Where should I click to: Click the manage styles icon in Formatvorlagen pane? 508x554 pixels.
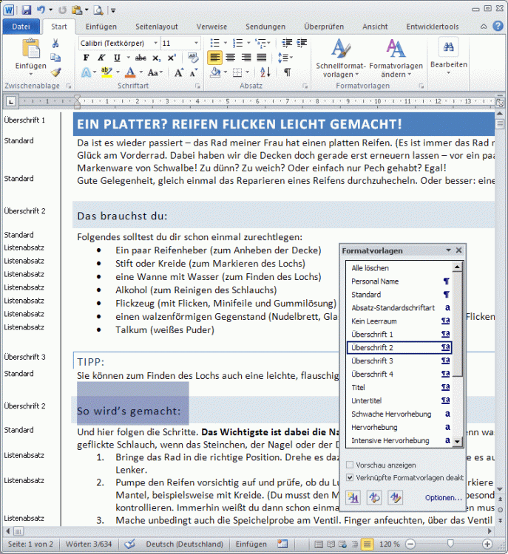click(x=396, y=497)
